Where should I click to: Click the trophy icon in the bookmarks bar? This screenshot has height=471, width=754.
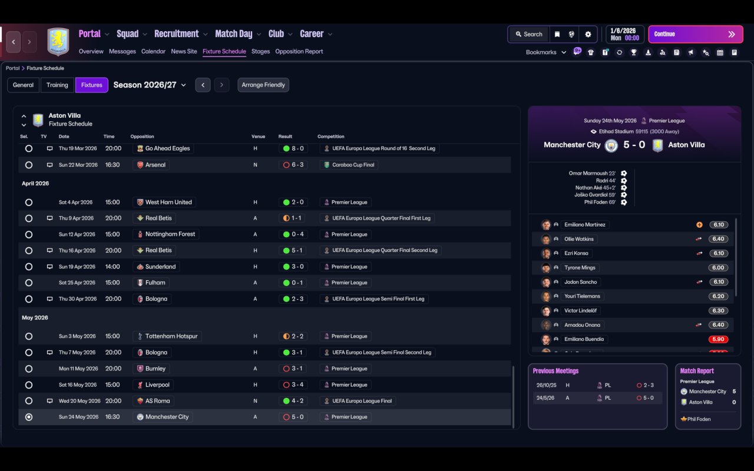pos(634,52)
